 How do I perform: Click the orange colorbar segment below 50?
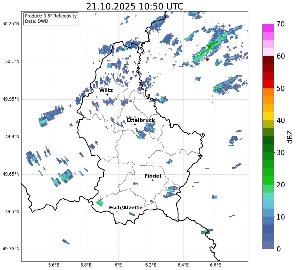[268, 92]
